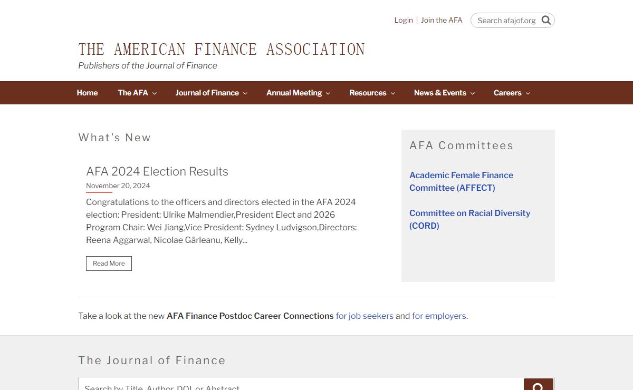Click the Login link
The image size is (633, 390).
(x=404, y=20)
